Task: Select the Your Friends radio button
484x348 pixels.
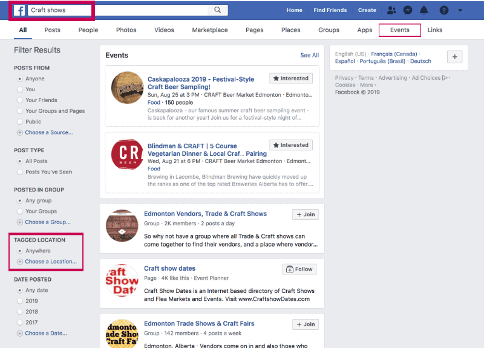Action: click(x=20, y=100)
